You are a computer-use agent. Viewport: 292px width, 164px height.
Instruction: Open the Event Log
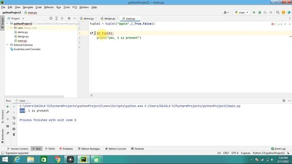[x=278, y=149]
